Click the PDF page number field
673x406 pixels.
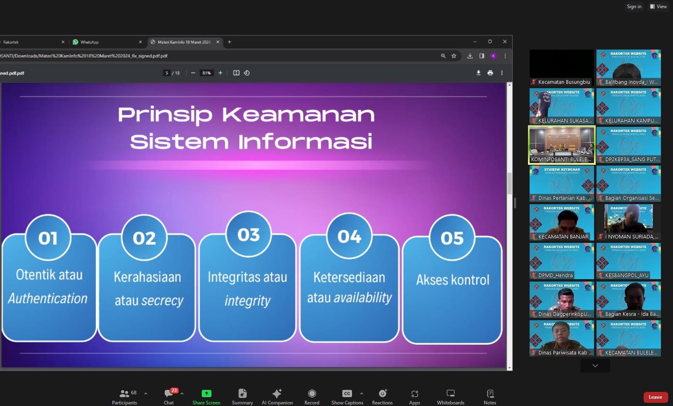(167, 73)
